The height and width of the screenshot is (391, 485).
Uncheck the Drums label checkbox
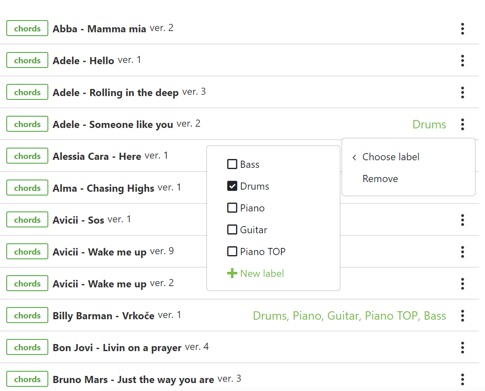click(x=232, y=186)
